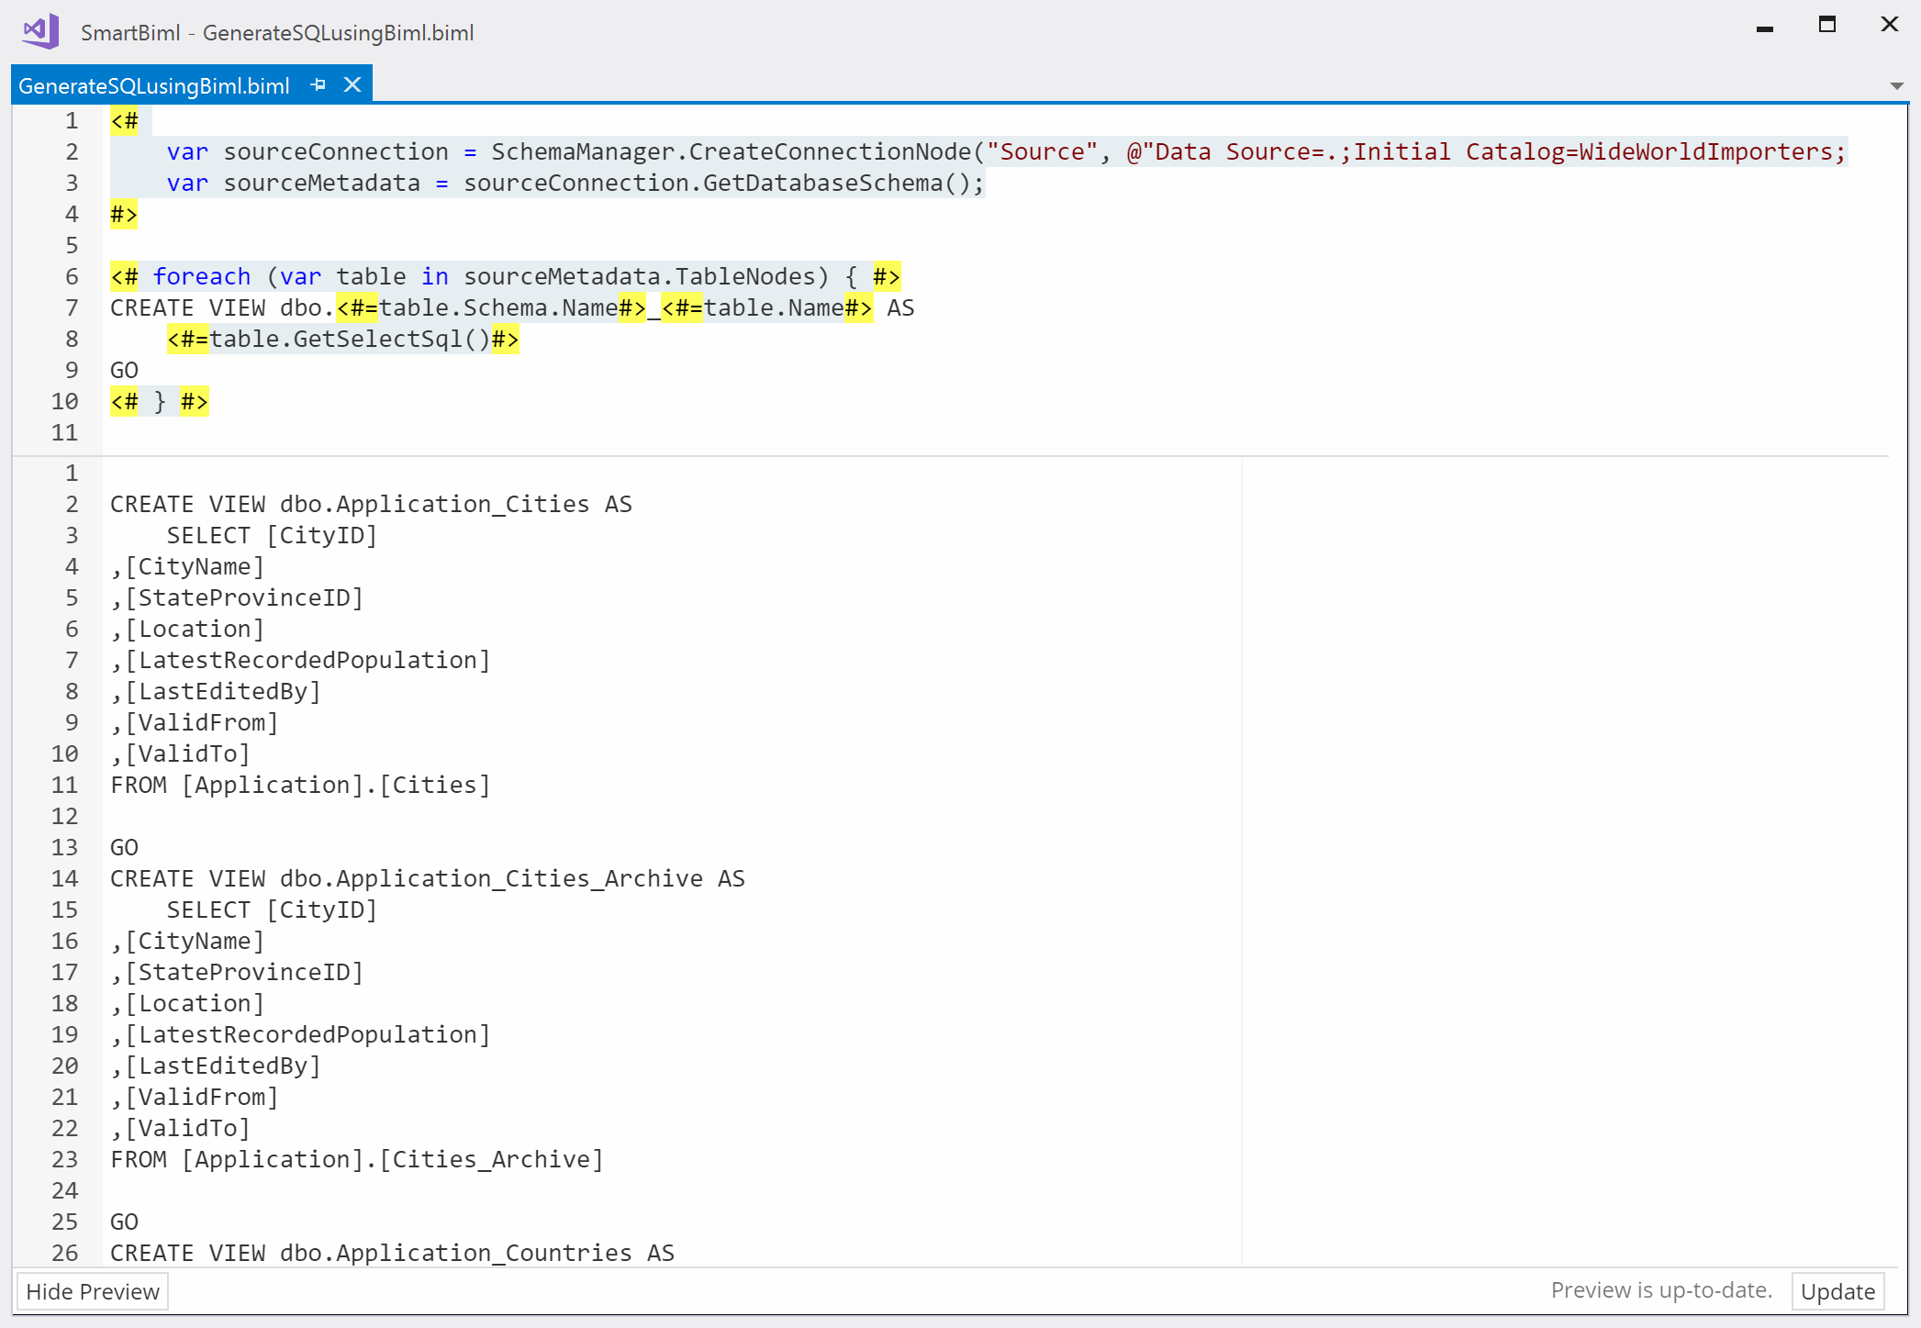Image resolution: width=1921 pixels, height=1328 pixels.
Task: Click the closing brace code nugget line
Action: coord(160,401)
